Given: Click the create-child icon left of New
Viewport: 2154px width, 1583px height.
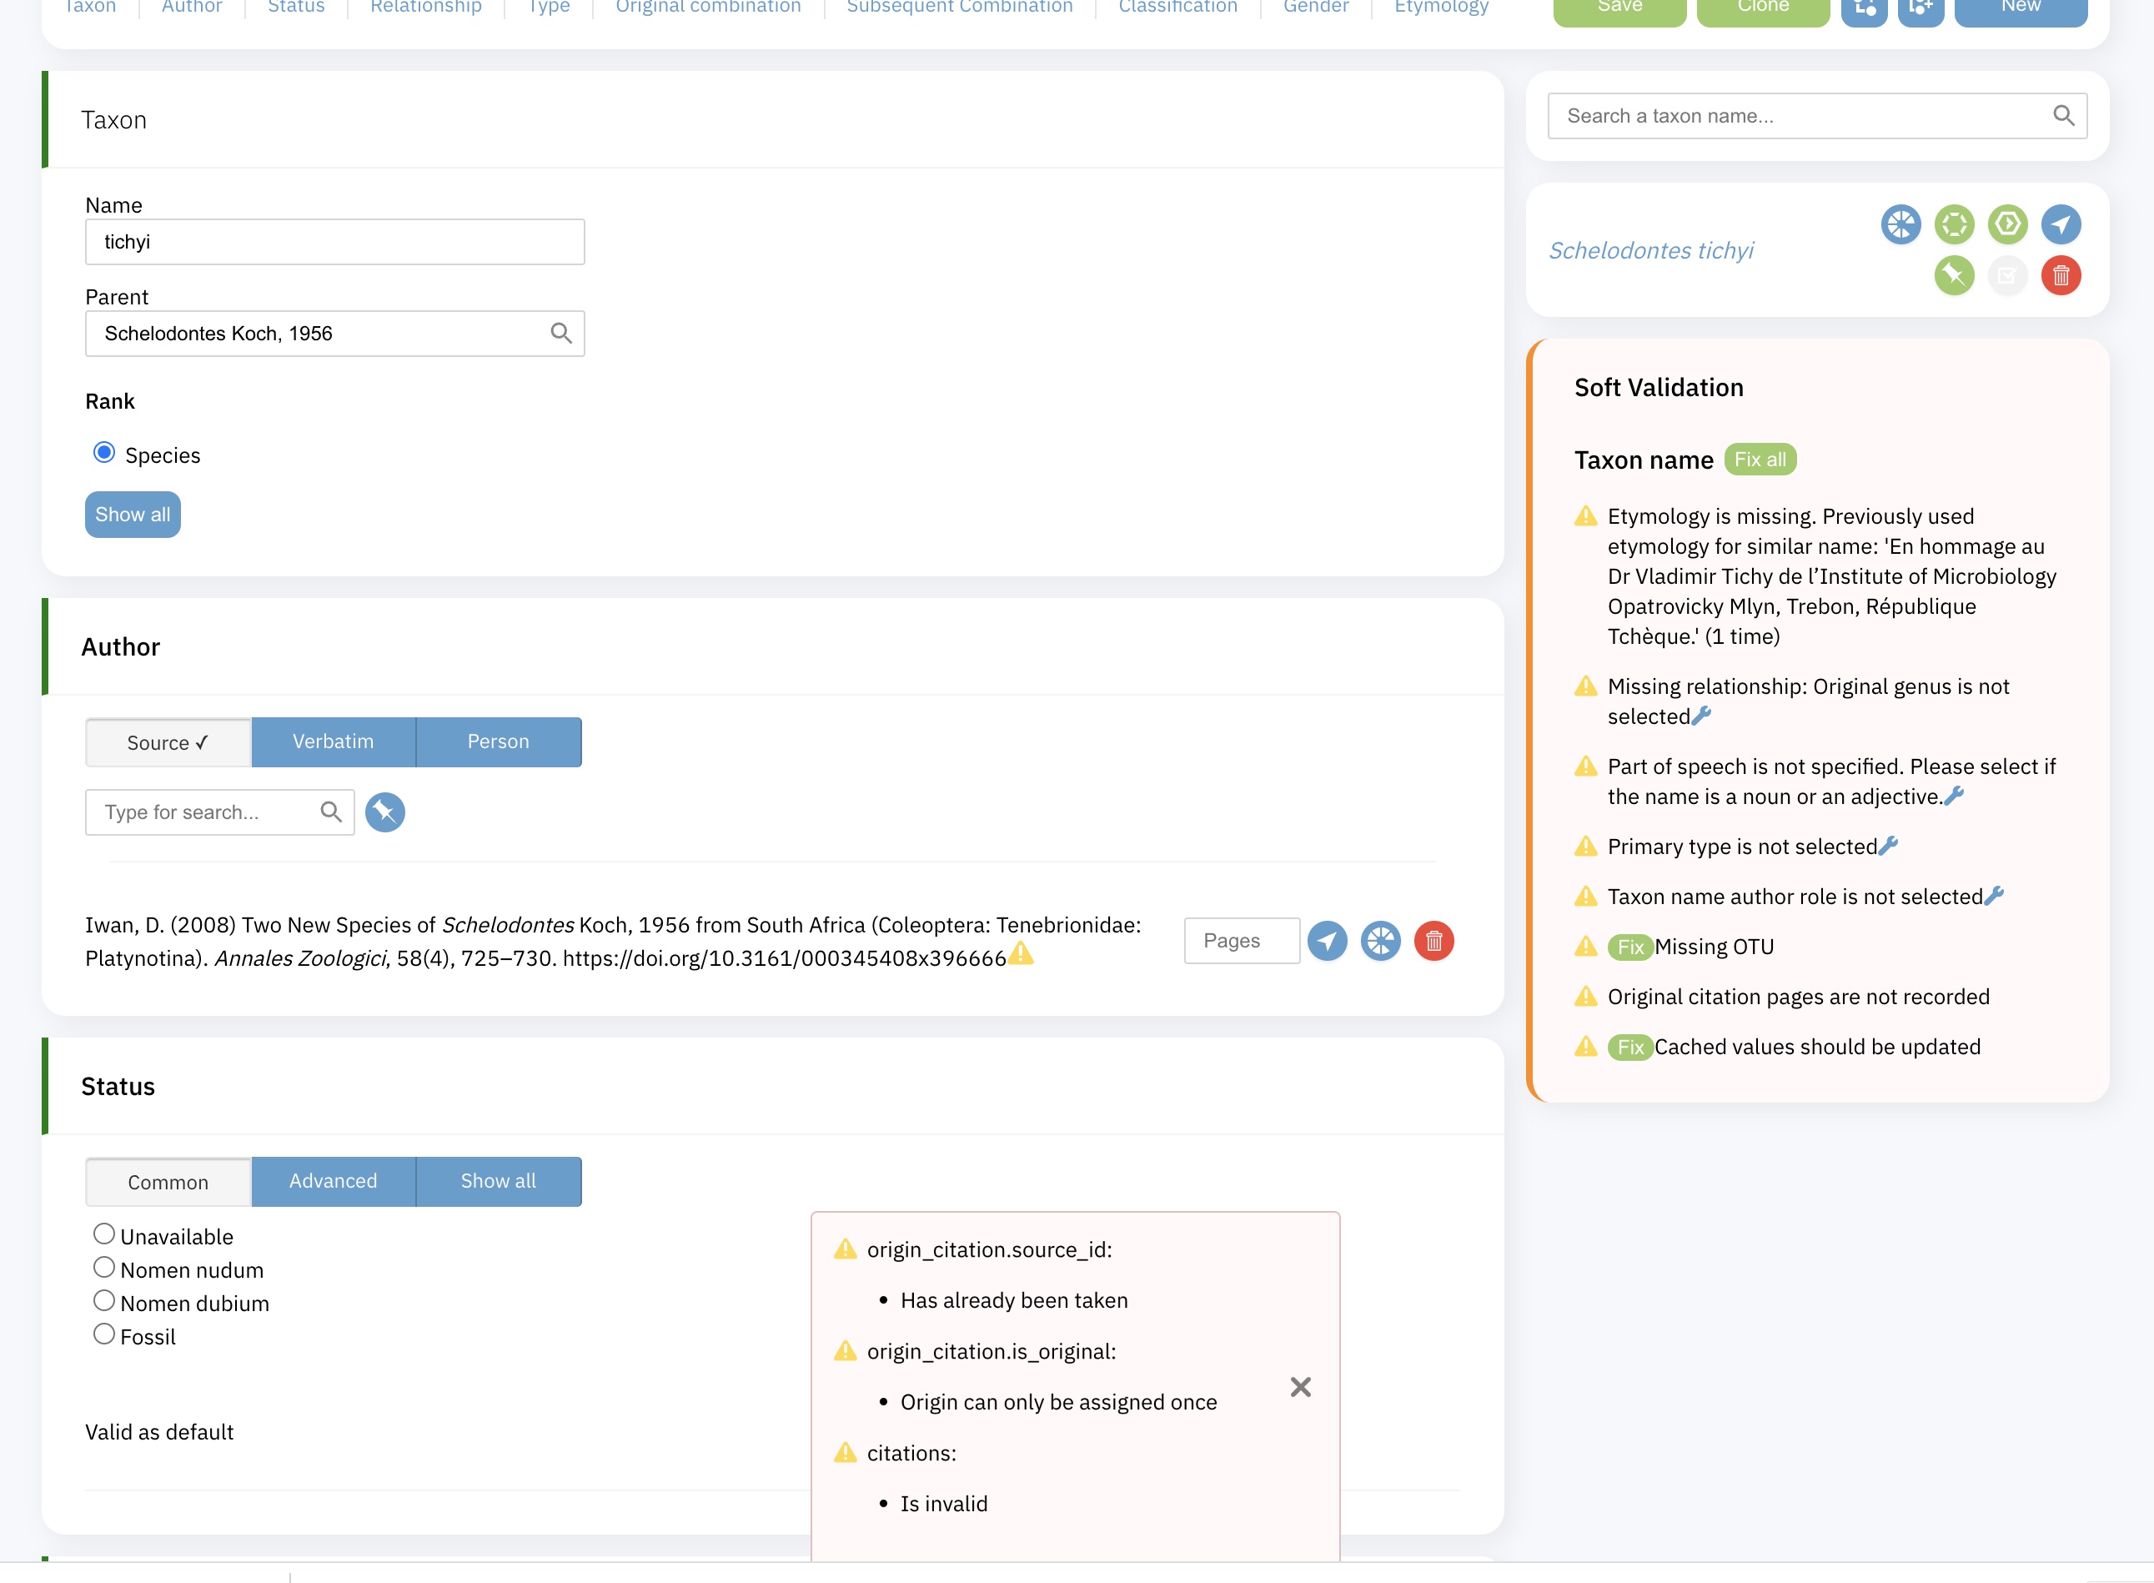Looking at the screenshot, I should click(1865, 8).
